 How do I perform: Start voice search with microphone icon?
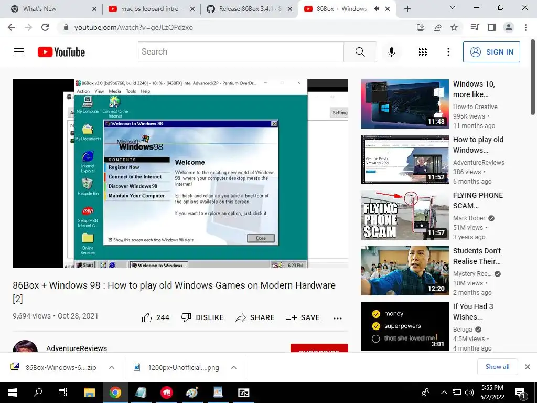[x=391, y=52]
